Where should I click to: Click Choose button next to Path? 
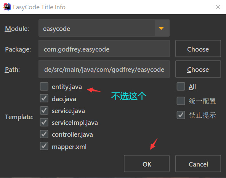(x=198, y=69)
